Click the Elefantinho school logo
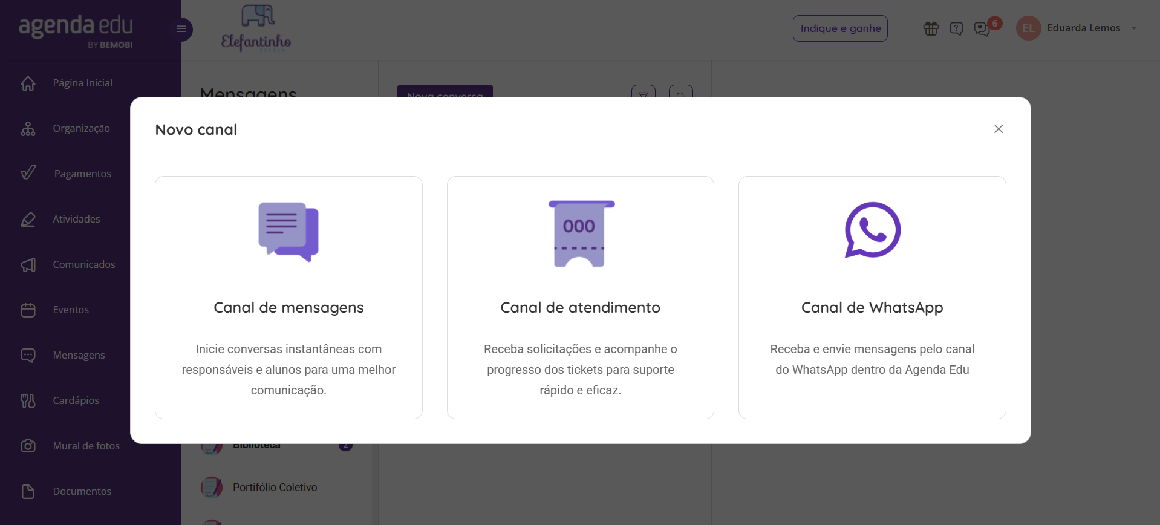The height and width of the screenshot is (525, 1160). click(256, 28)
